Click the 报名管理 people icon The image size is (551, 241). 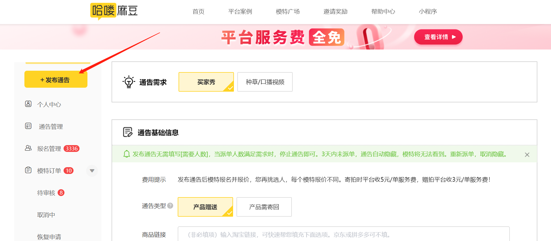click(28, 148)
